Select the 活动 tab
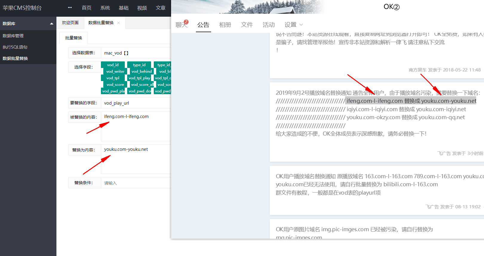The height and width of the screenshot is (256, 484). (269, 25)
